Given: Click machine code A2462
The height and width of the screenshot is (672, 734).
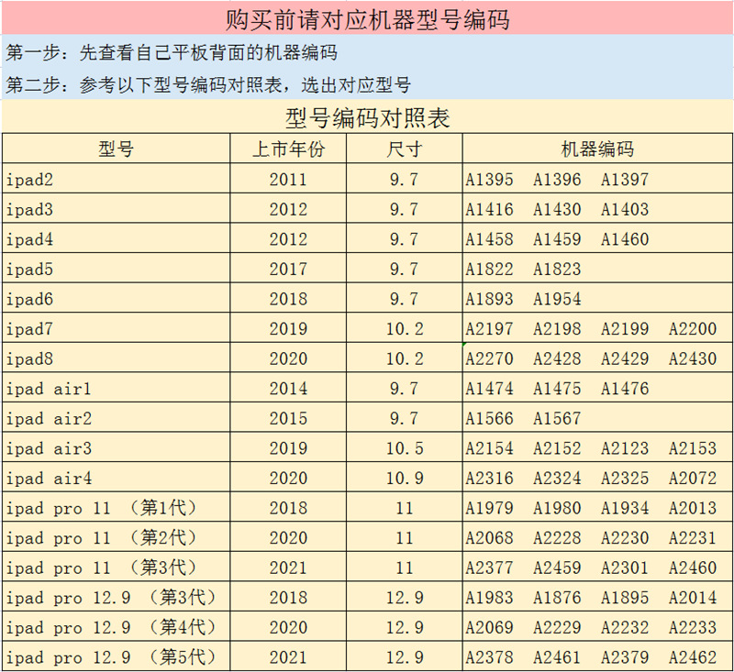Looking at the screenshot, I should 693,657.
